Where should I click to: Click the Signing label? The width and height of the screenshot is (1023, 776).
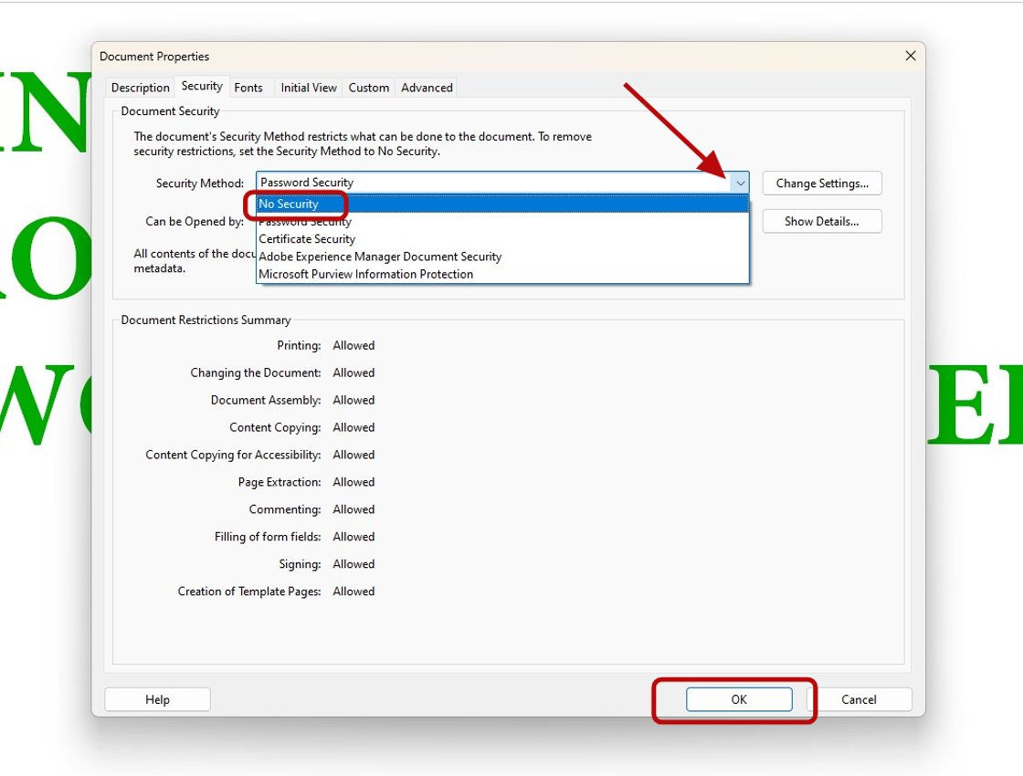pyautogui.click(x=301, y=565)
